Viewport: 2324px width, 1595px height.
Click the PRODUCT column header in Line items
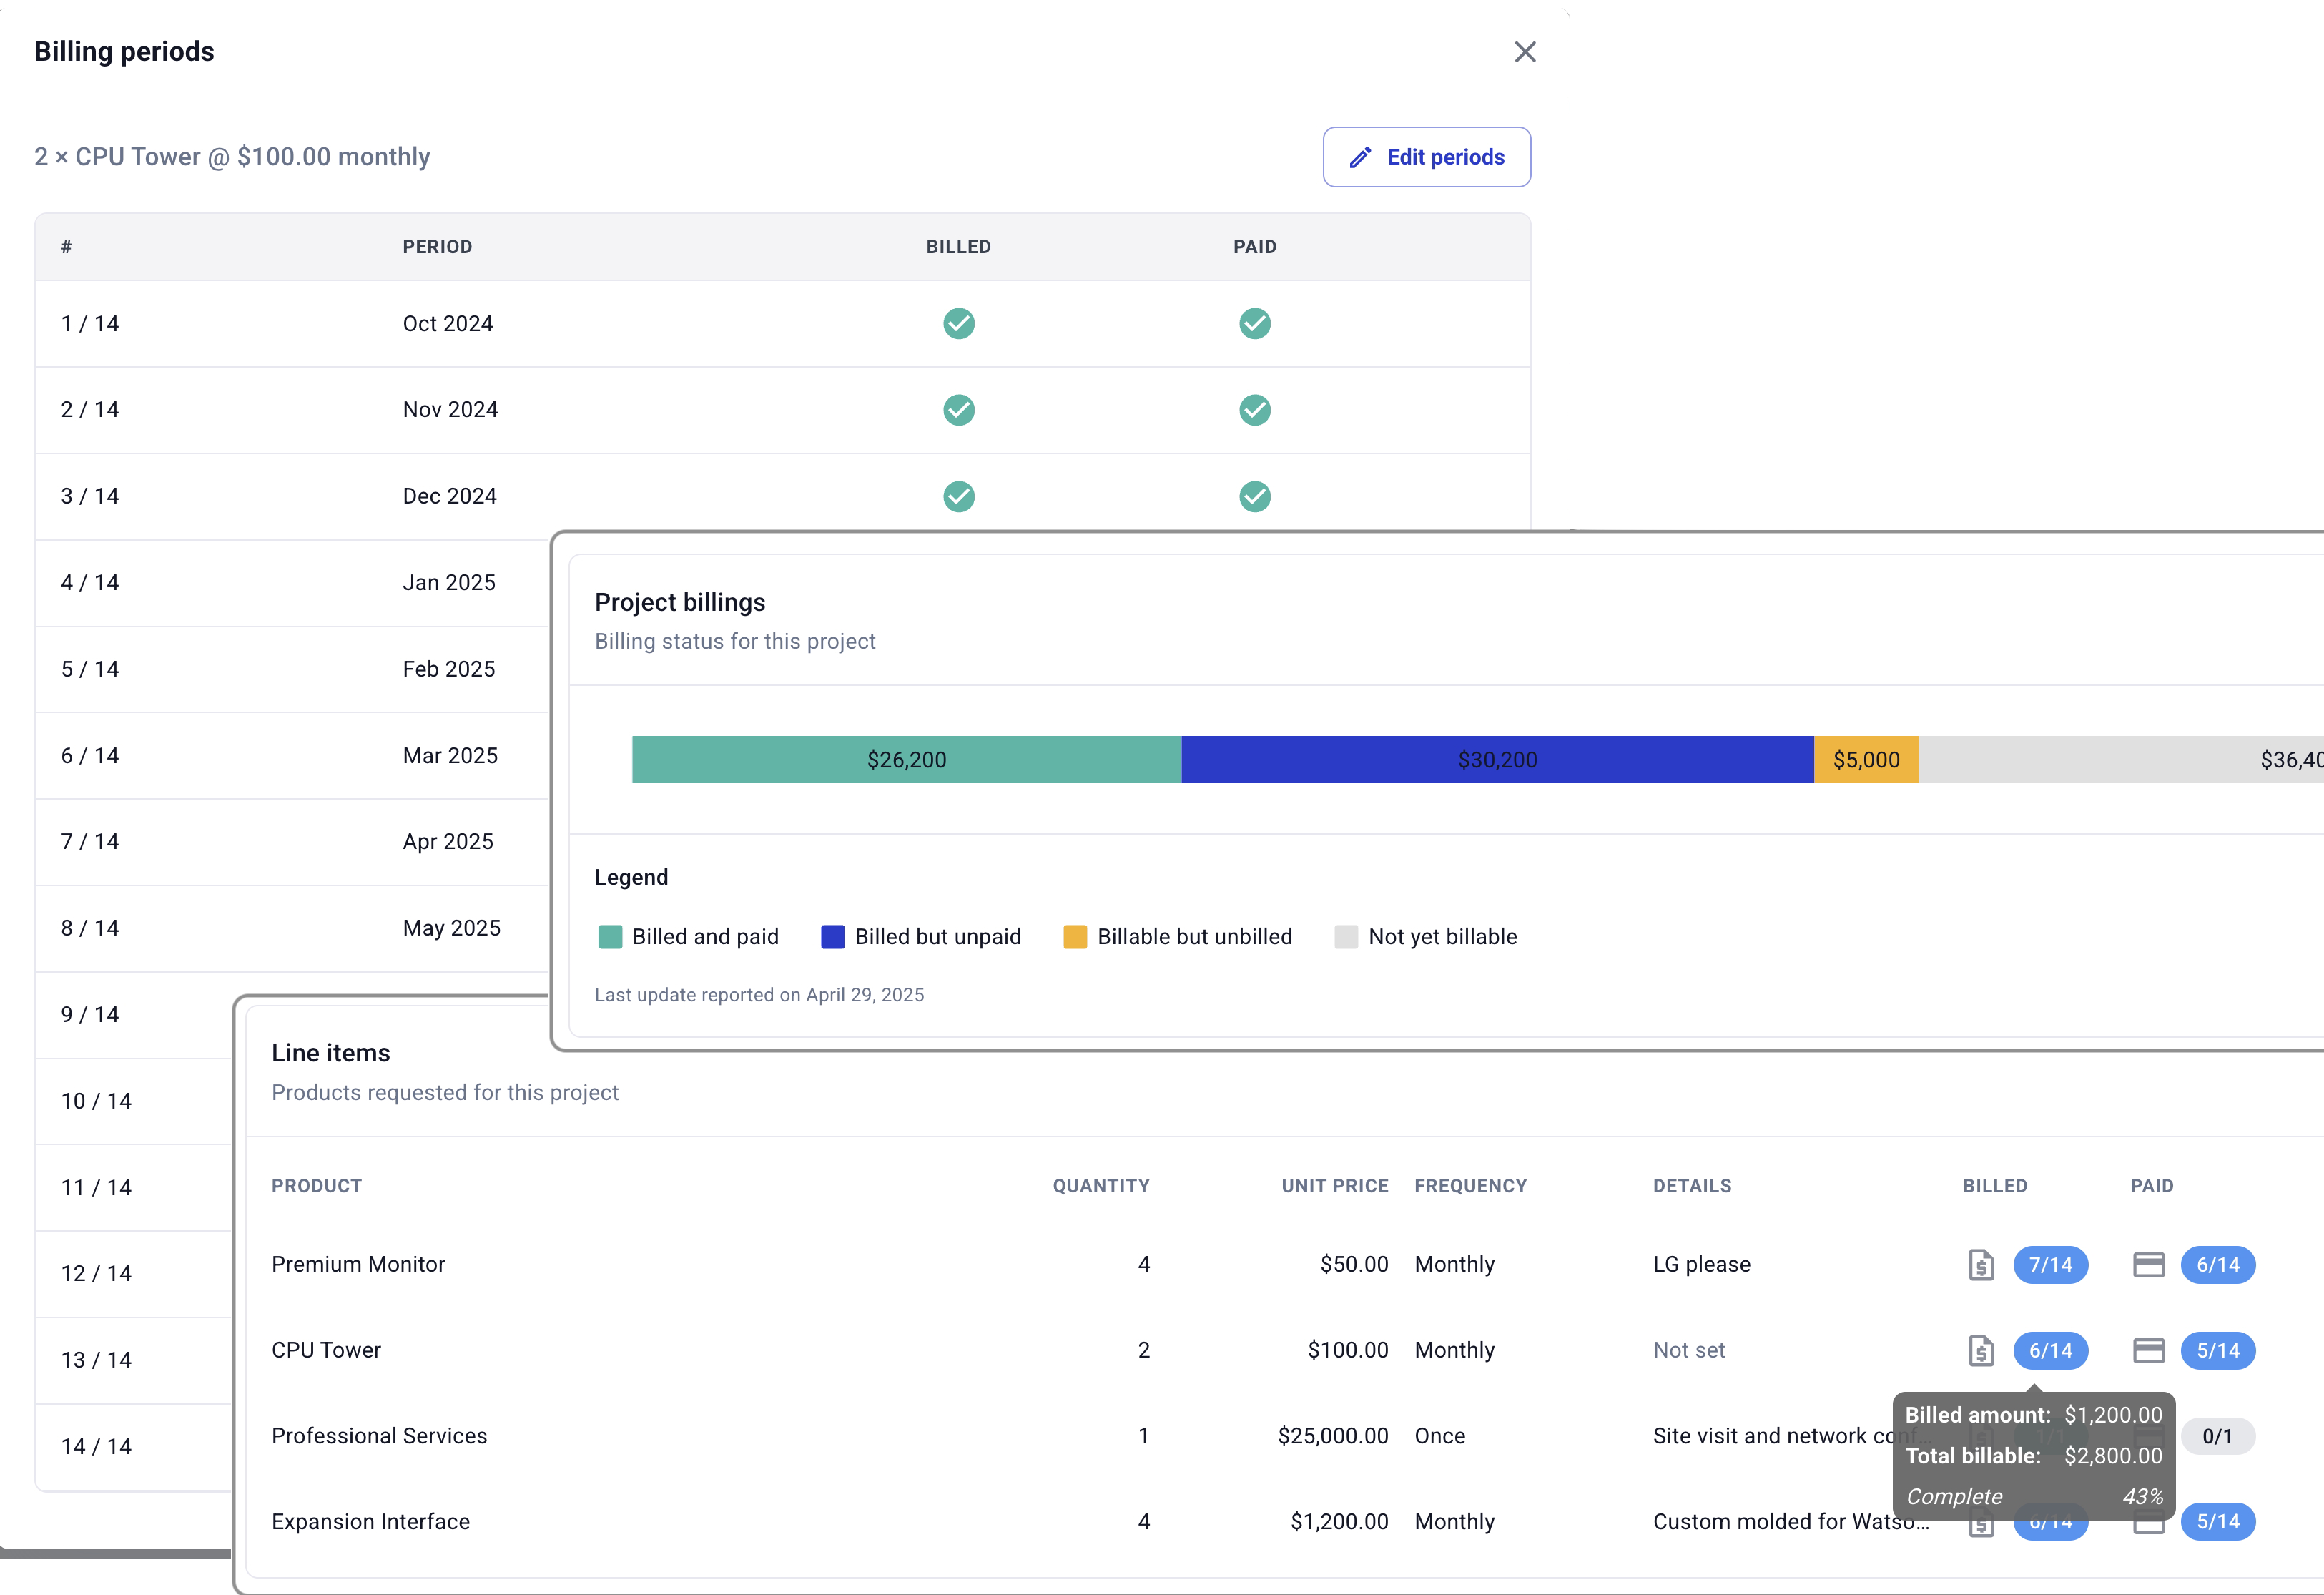(x=316, y=1186)
